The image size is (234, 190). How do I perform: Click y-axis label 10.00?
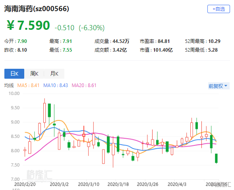tap(14, 93)
